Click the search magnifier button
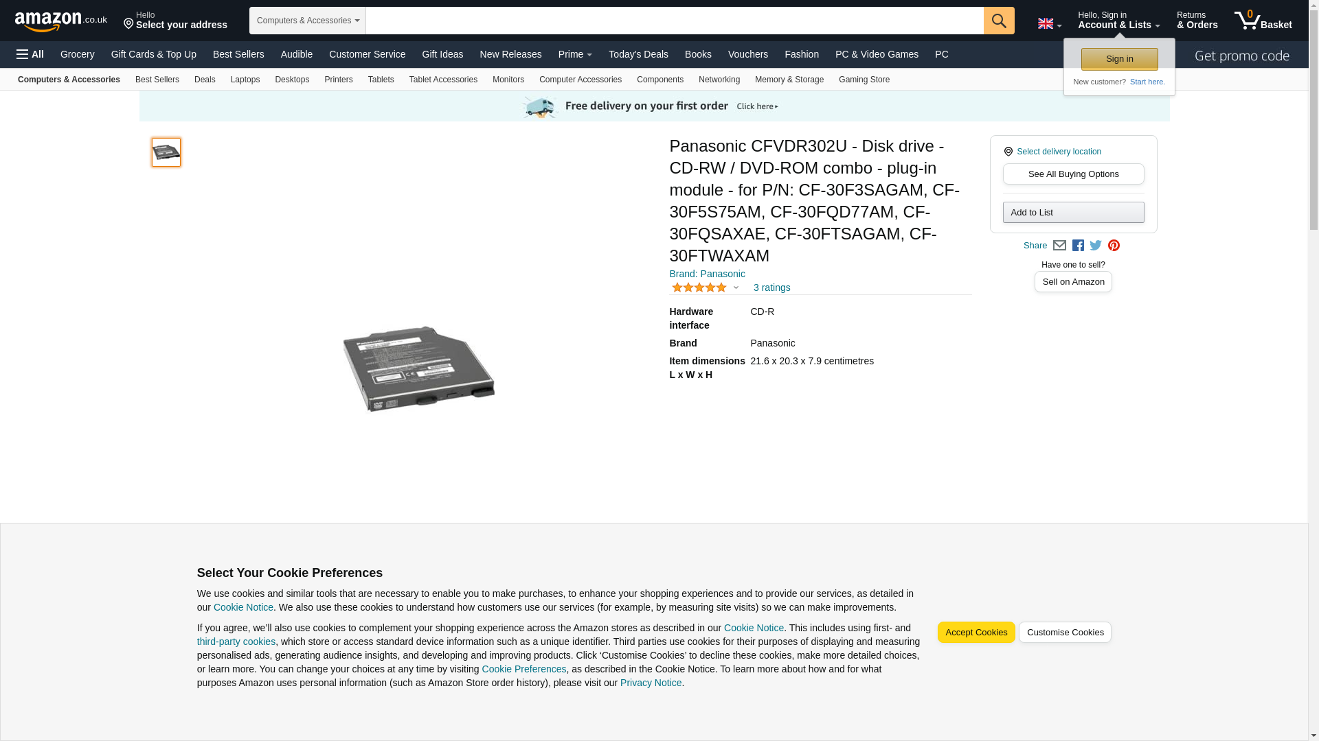Image resolution: width=1319 pixels, height=741 pixels. (x=999, y=21)
